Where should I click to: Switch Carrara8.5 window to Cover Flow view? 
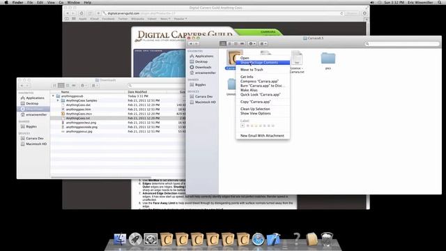[x=242, y=43]
